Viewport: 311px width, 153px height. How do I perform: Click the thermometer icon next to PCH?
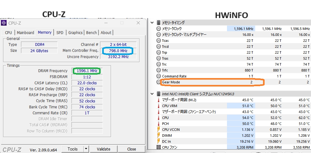pos(159,124)
